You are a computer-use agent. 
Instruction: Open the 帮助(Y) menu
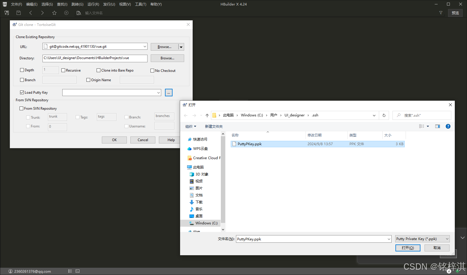click(x=156, y=4)
